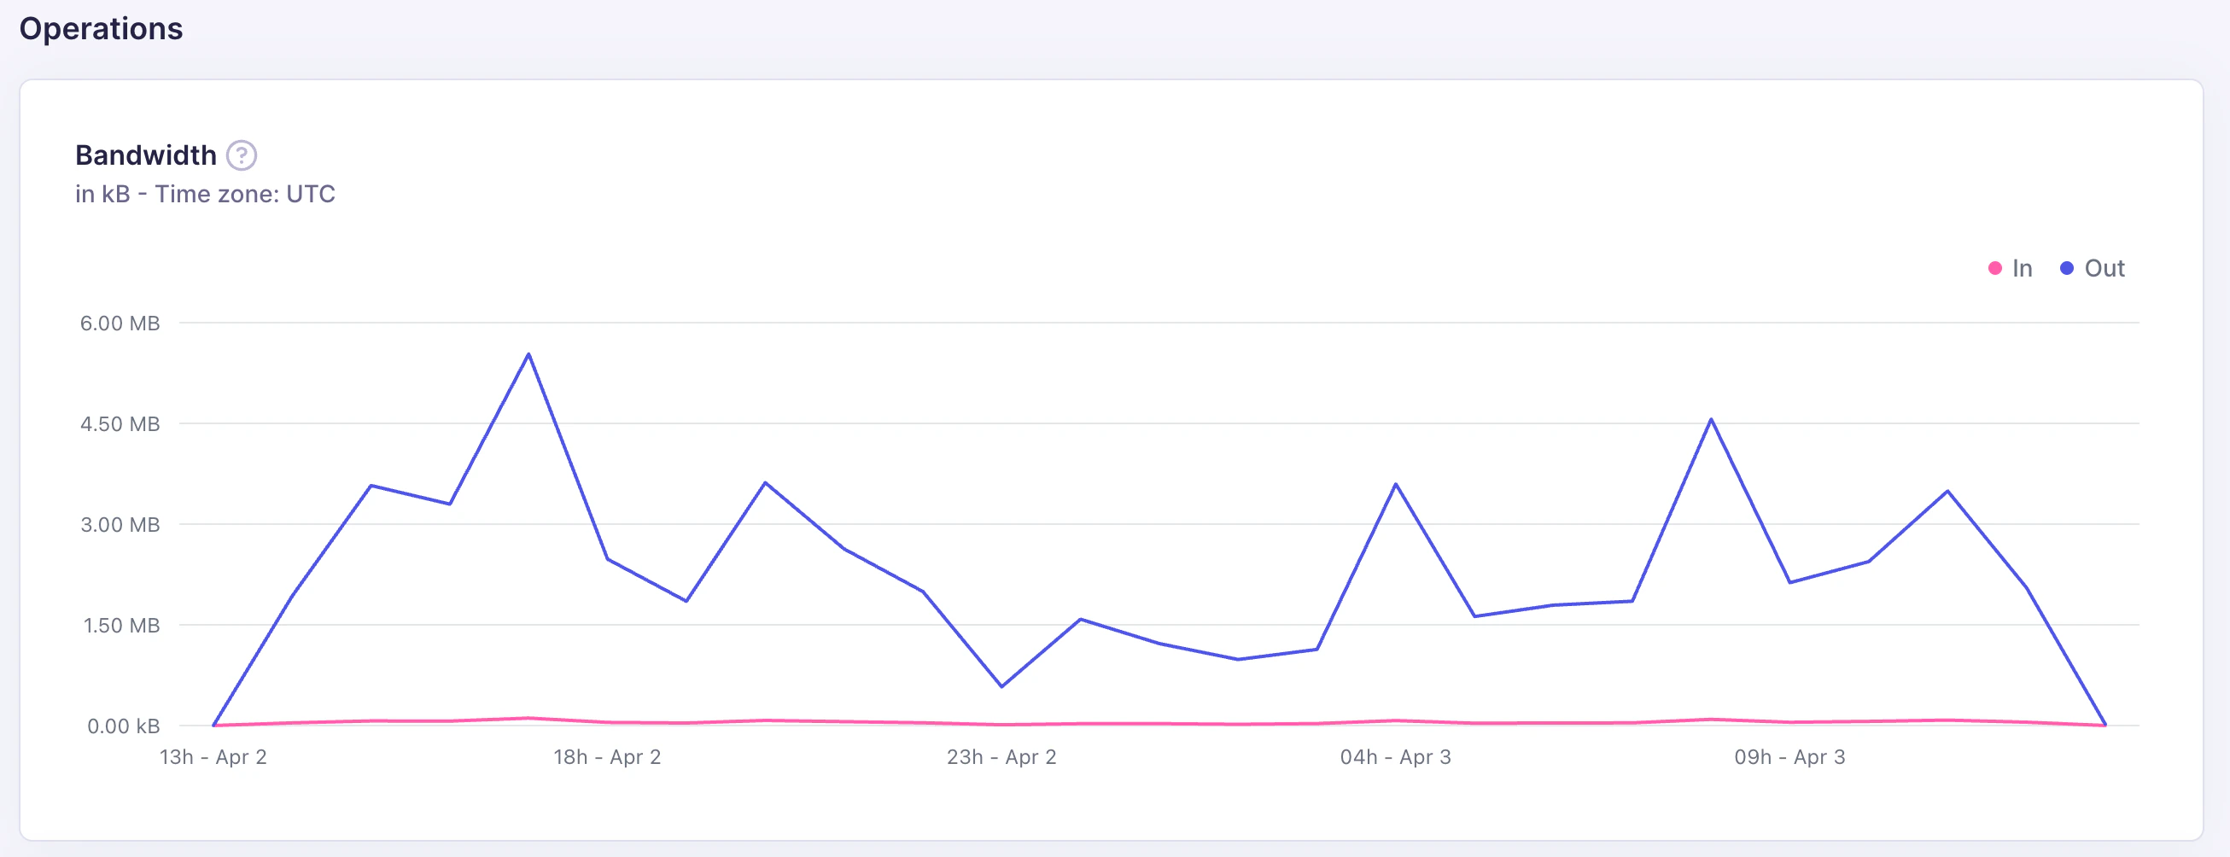The image size is (2230, 857).
Task: Click the starting point of the Out line
Action: coord(213,725)
